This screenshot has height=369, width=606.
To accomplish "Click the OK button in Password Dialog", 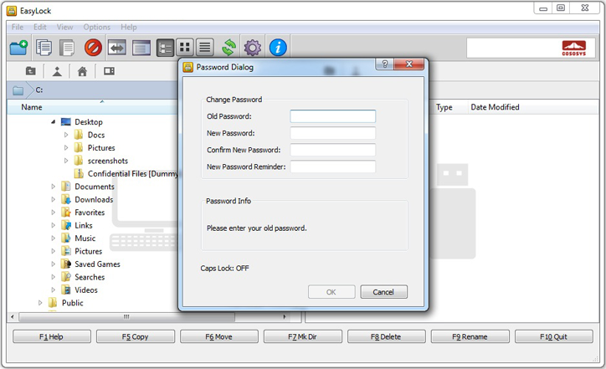I will [331, 292].
